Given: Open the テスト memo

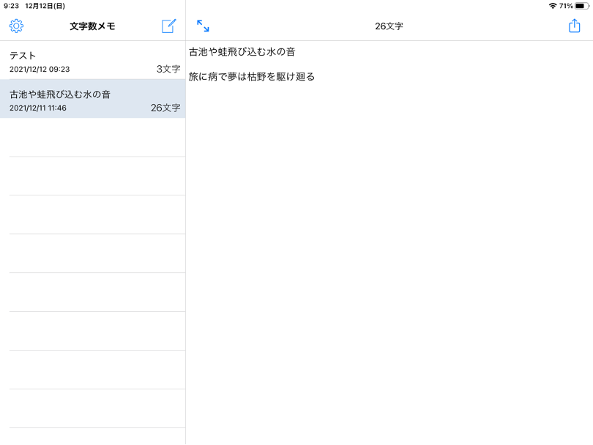Looking at the screenshot, I should tap(23, 56).
